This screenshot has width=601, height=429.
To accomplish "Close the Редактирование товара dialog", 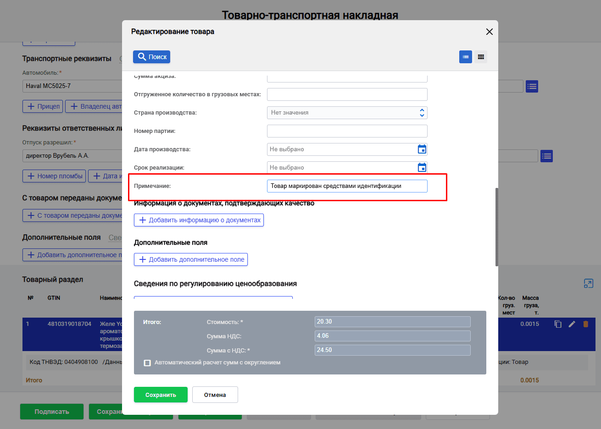I will pos(489,32).
